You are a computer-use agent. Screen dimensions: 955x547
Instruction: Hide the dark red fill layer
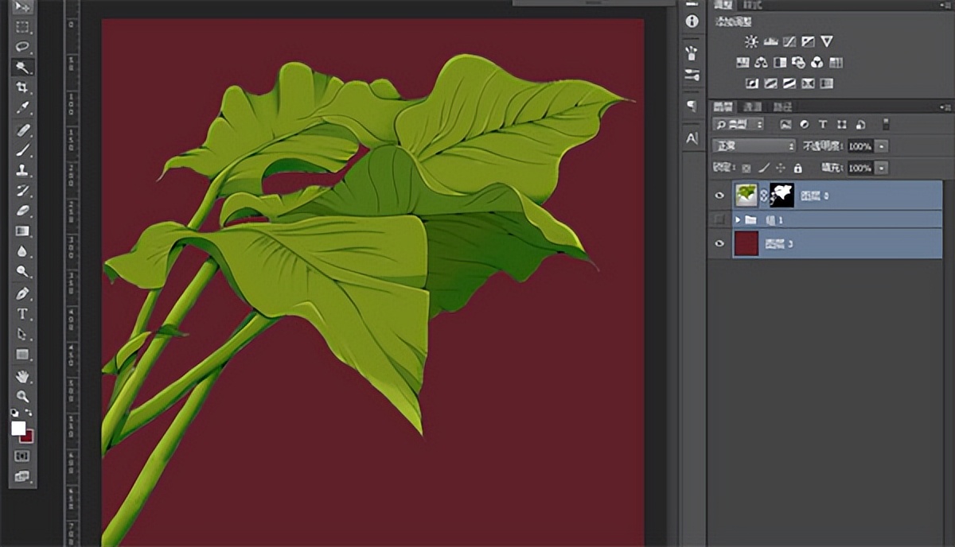pos(719,244)
